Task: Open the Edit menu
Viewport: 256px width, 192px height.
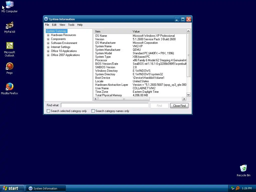Action: point(54,25)
